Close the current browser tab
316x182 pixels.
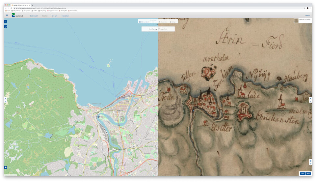(29, 5)
